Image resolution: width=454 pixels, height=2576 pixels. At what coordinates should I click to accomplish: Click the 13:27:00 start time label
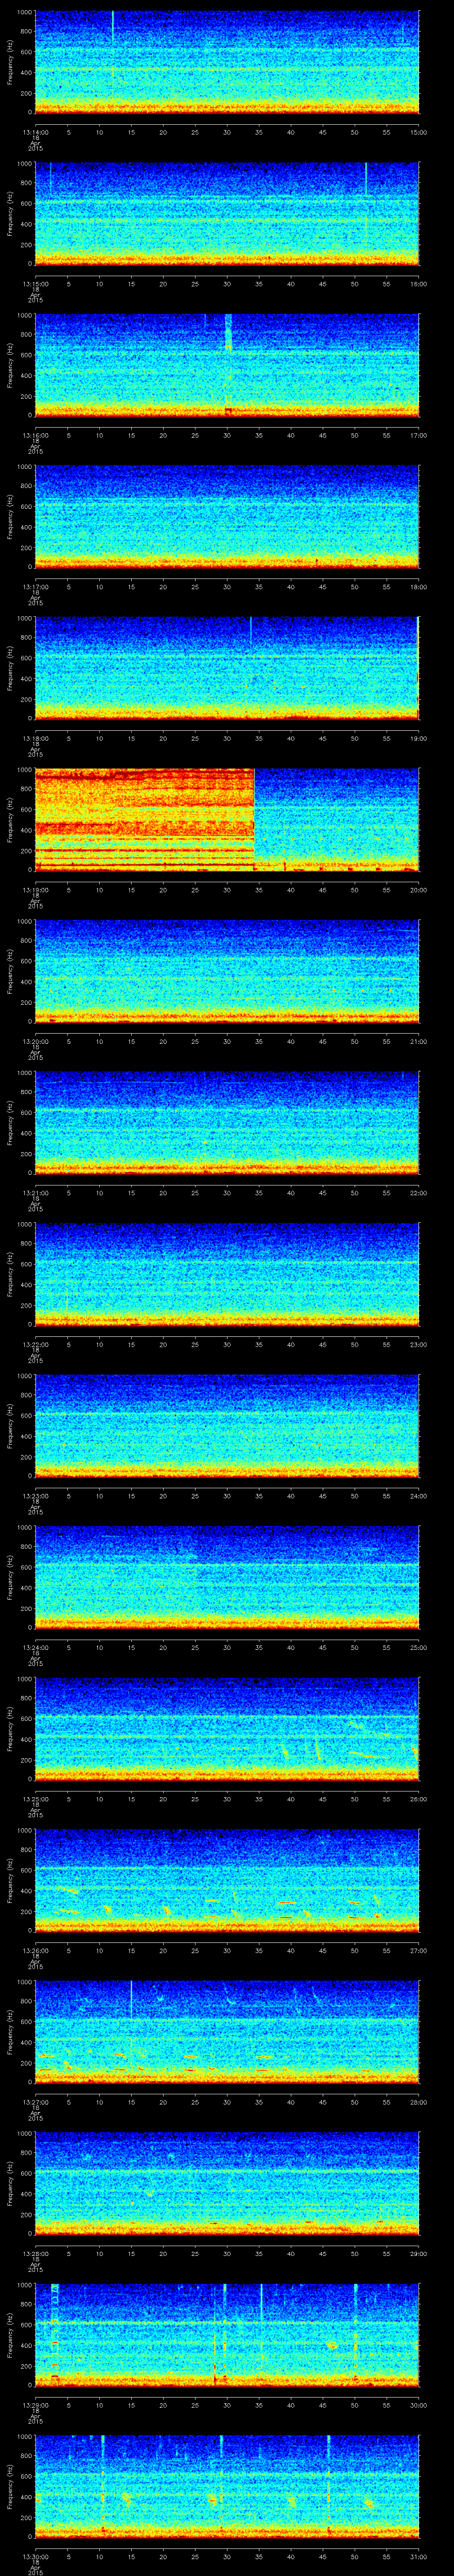click(35, 2101)
